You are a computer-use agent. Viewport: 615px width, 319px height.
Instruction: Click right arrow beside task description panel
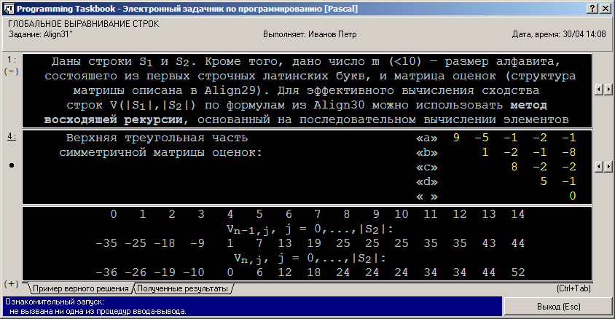pyautogui.click(x=608, y=90)
